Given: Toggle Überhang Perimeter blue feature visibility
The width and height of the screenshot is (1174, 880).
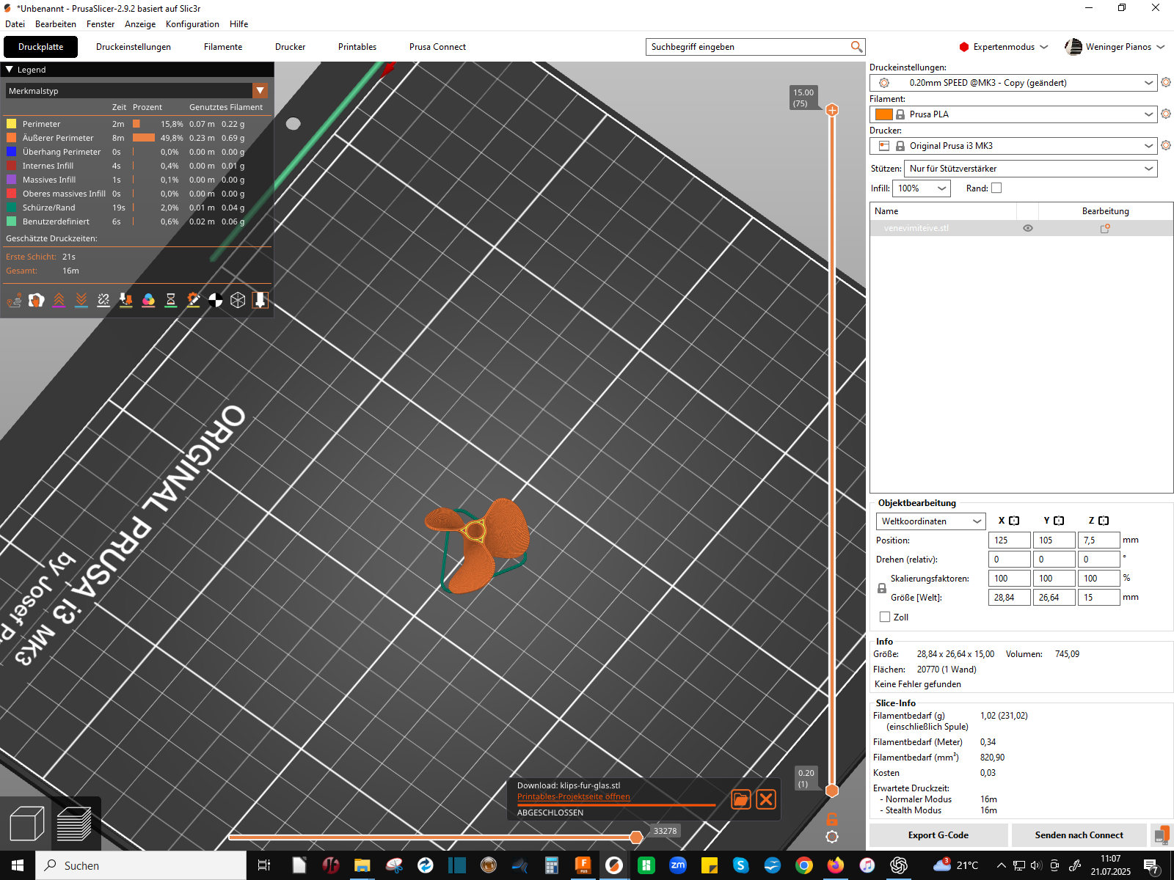Looking at the screenshot, I should (12, 152).
